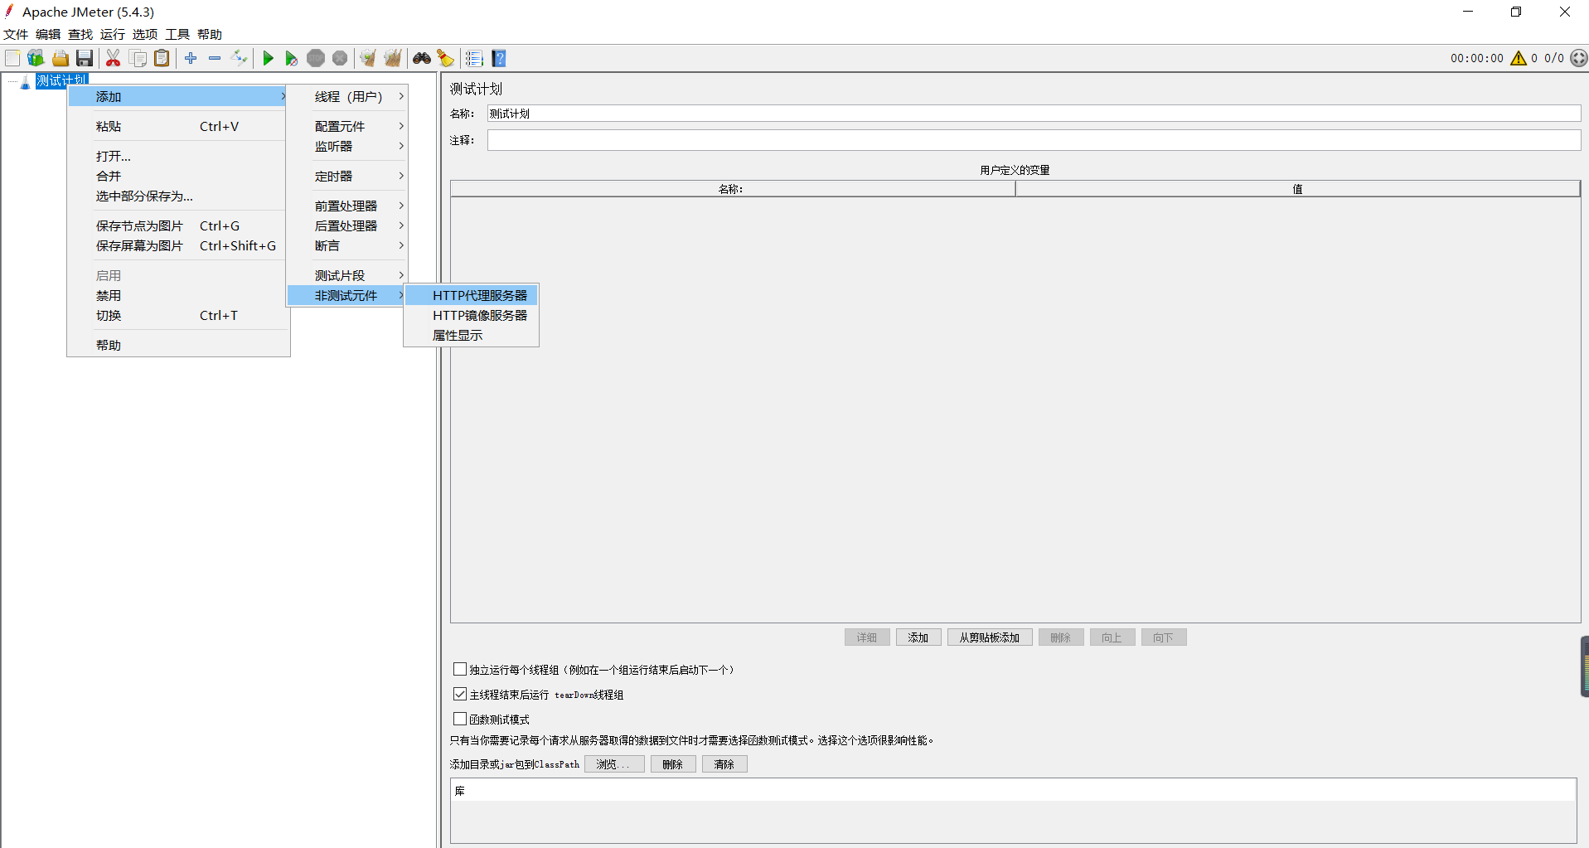
Task: Click the Copy icon in toolbar
Action: tap(138, 58)
